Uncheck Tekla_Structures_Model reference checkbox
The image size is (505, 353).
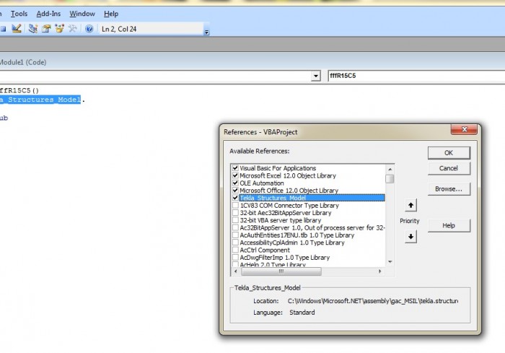point(235,198)
